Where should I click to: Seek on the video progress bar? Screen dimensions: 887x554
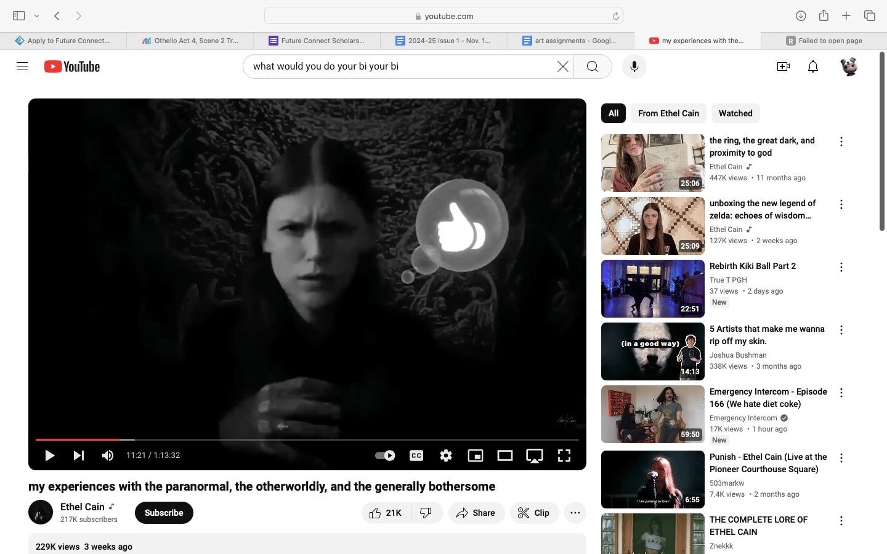tap(307, 440)
